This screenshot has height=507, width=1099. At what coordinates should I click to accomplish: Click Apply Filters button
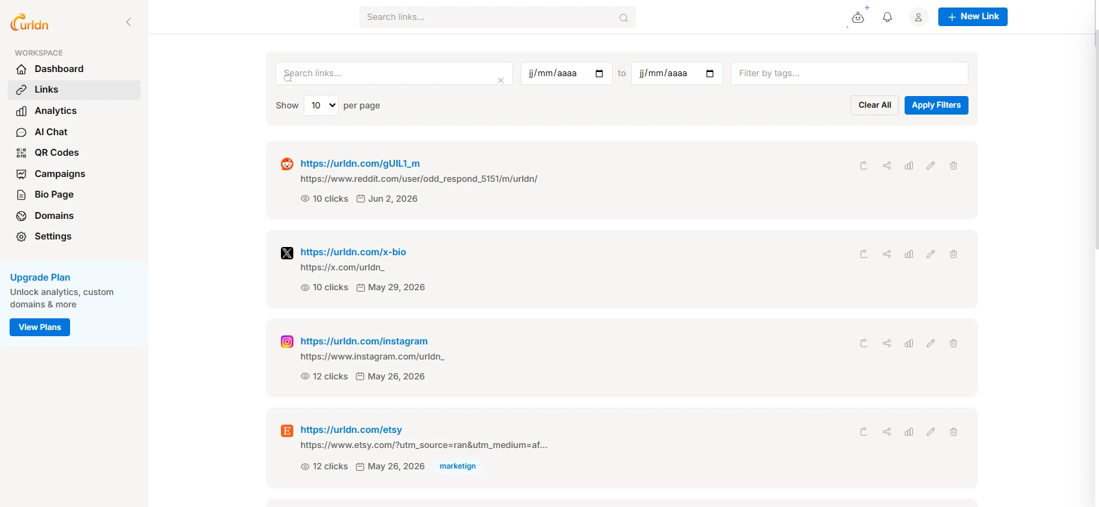coord(936,105)
